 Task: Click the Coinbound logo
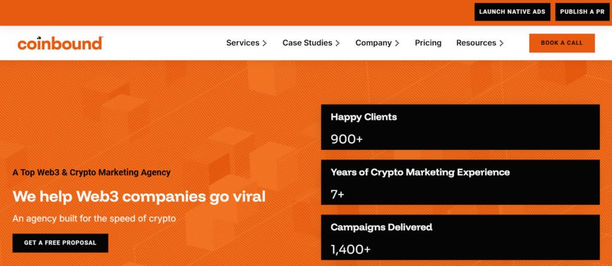[x=60, y=43]
